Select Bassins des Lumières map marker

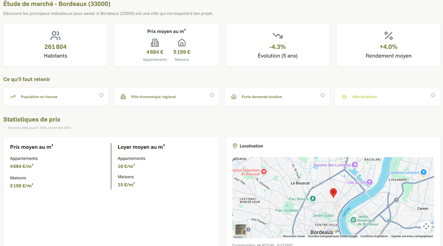pyautogui.click(x=355, y=165)
